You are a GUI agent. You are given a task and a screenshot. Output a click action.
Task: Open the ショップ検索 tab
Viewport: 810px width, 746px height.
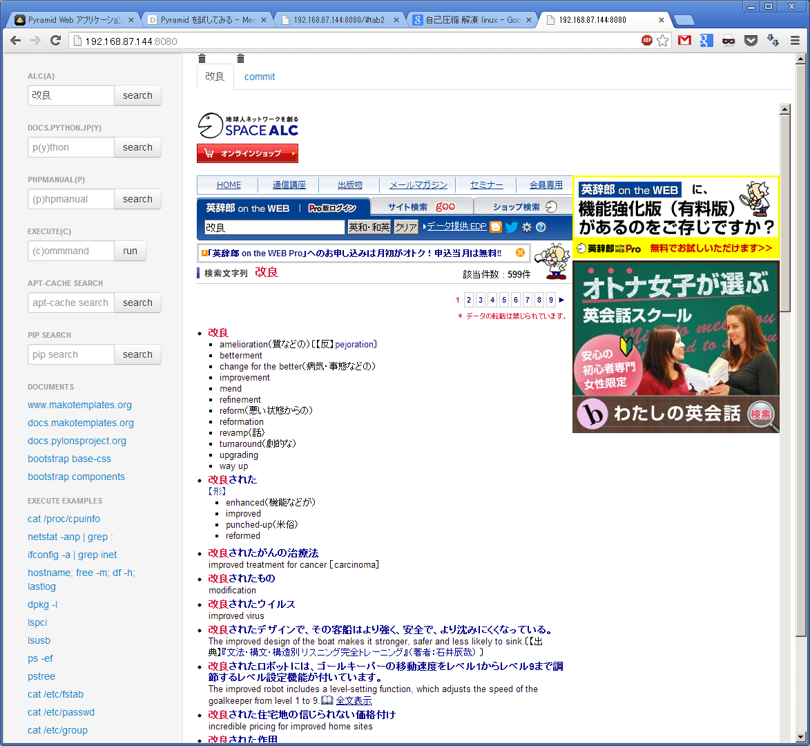[x=524, y=207]
